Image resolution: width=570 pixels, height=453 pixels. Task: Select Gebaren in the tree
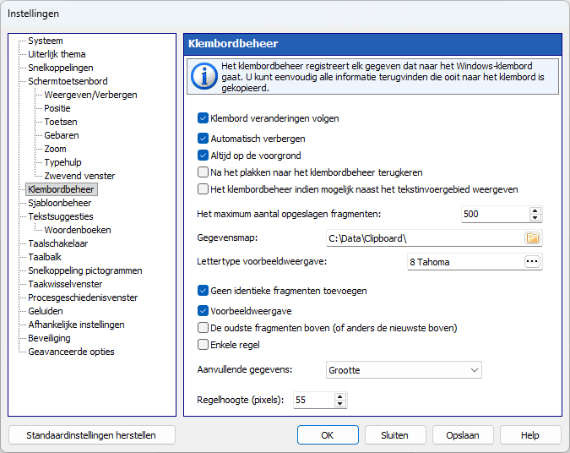tap(62, 135)
